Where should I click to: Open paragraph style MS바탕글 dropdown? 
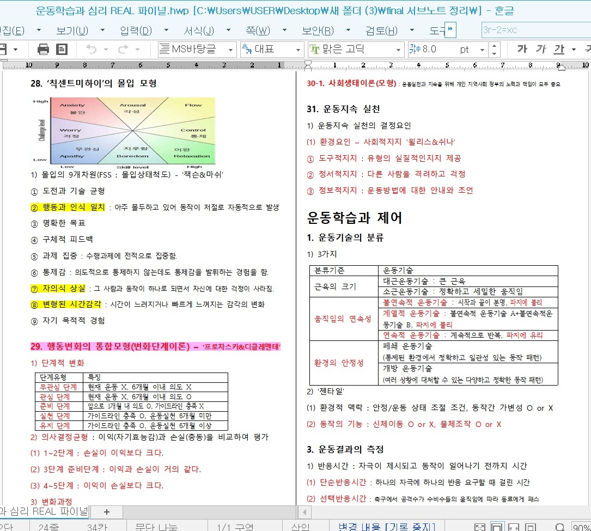(230, 50)
